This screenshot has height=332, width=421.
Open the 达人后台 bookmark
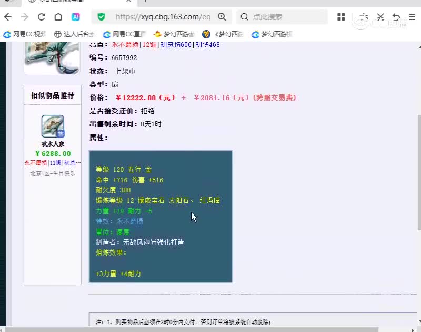coord(74,34)
